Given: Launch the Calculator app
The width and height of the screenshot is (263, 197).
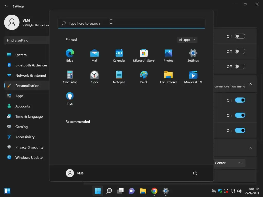Looking at the screenshot, I should pos(70,77).
